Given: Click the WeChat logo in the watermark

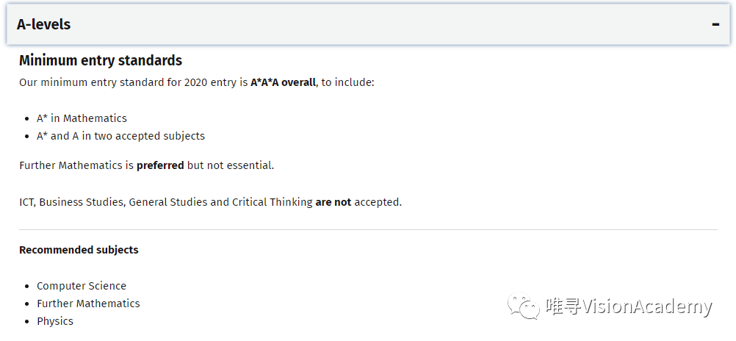Looking at the screenshot, I should pyautogui.click(x=524, y=306).
